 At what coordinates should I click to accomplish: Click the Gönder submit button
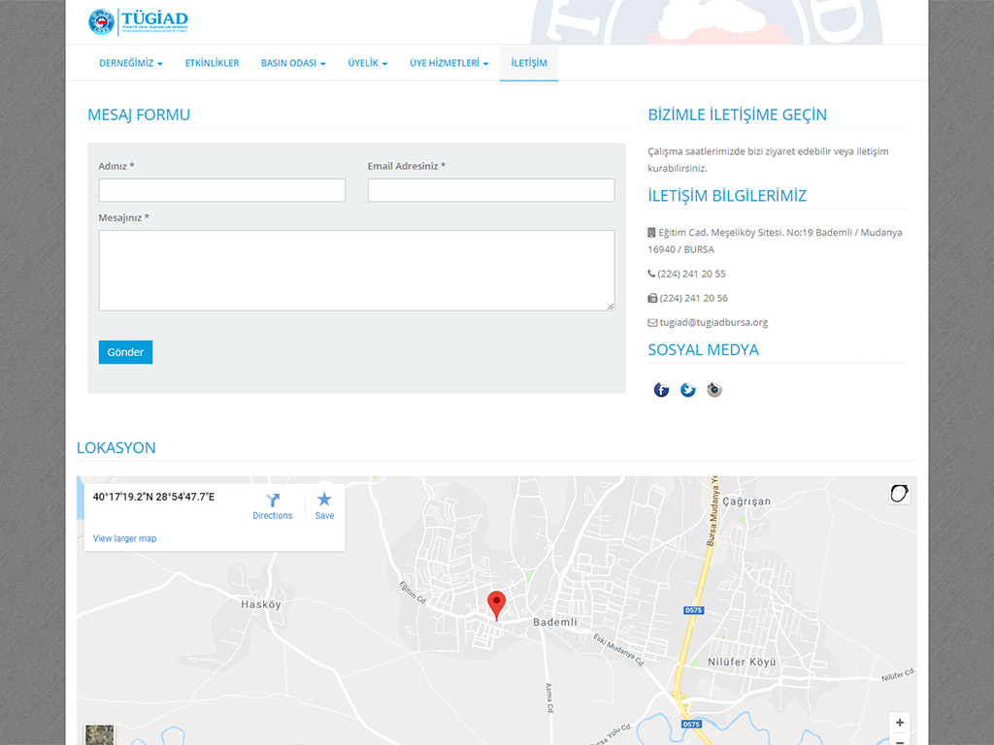point(125,352)
